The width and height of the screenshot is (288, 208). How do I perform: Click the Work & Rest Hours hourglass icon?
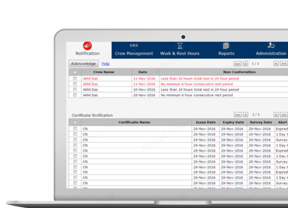pyautogui.click(x=180, y=46)
